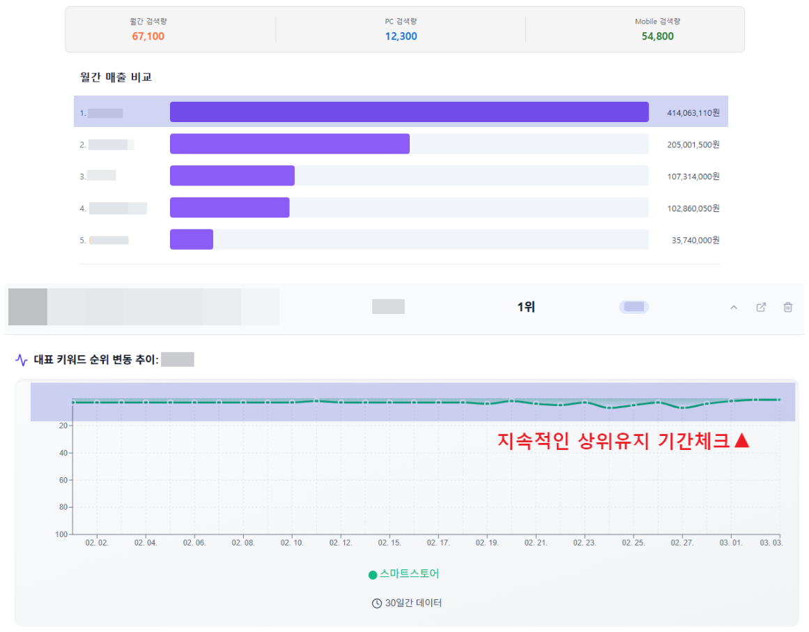Click Mobile 검색량 value 54,800
The image size is (809, 632).
tap(658, 36)
